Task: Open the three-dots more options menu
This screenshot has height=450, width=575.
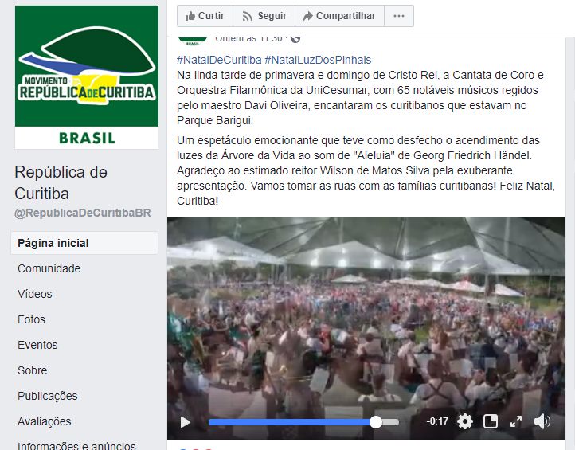Action: [399, 16]
